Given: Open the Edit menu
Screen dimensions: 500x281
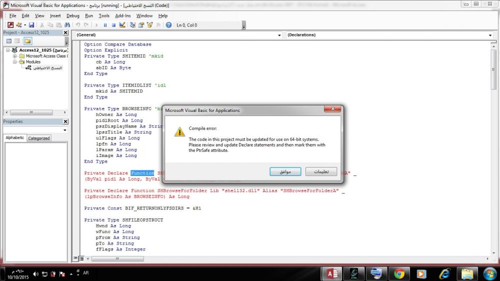Looking at the screenshot, I should point(25,15).
